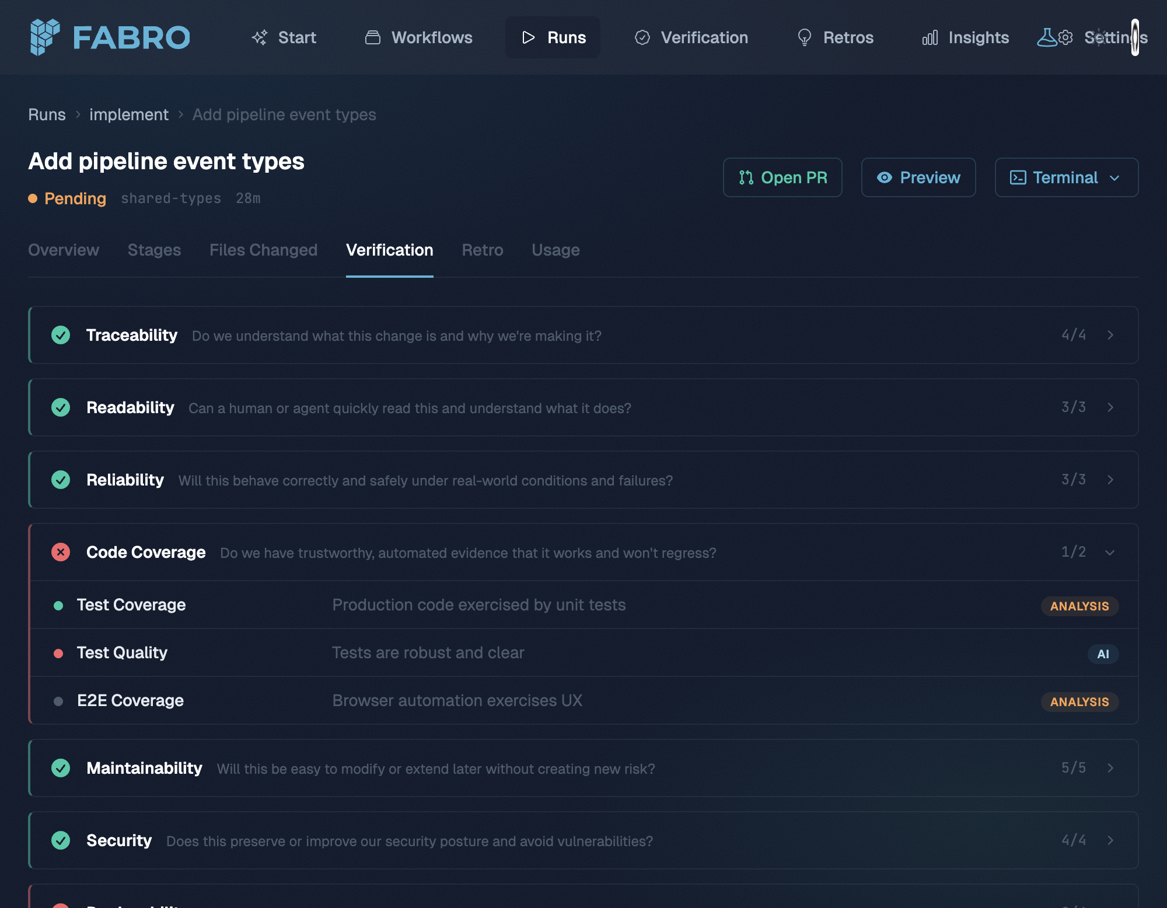Screen dimensions: 1167x908
Task: Switch to the Files Changed tab
Action: [263, 250]
